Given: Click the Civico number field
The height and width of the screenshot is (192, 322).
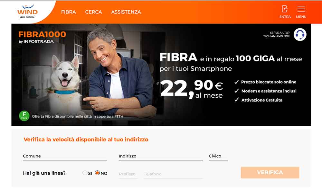Looking at the screenshot, I should coord(218,156).
